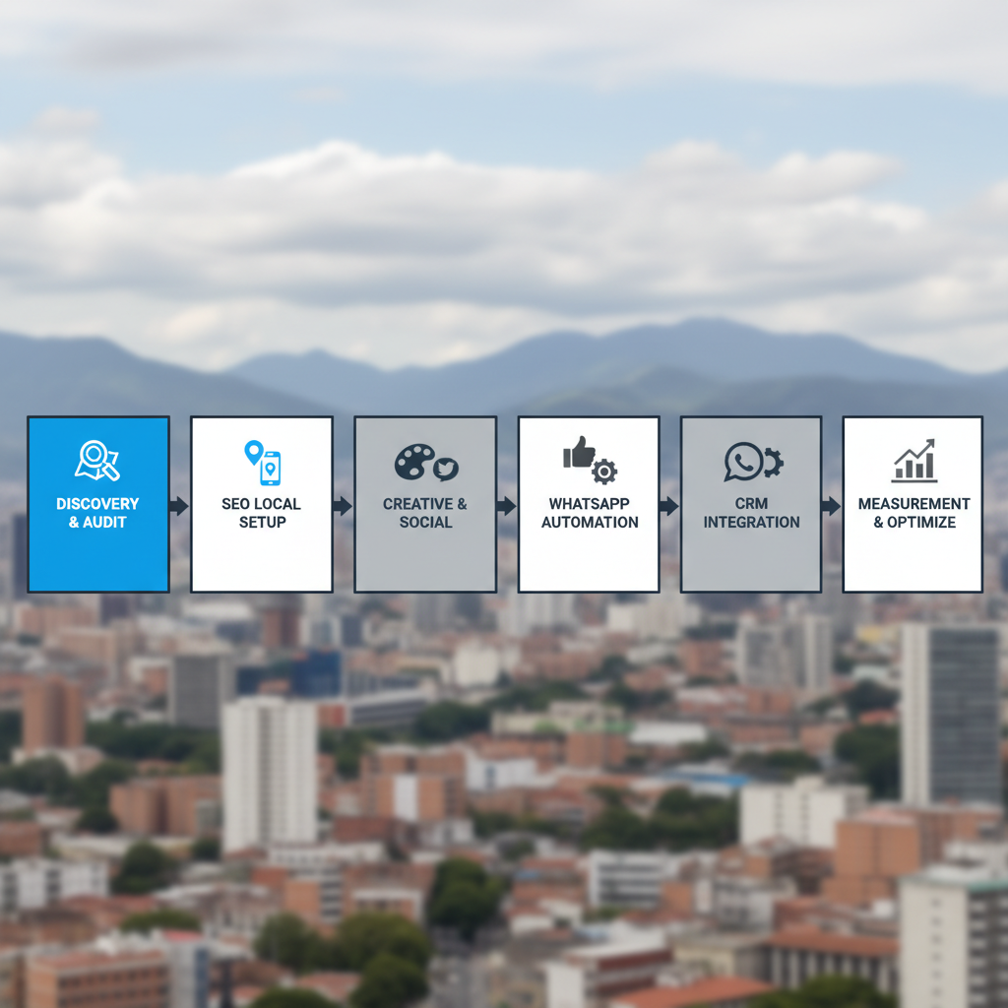Viewport: 1008px width, 1008px height.
Task: Click the Twitter bird icon
Action: tap(446, 469)
